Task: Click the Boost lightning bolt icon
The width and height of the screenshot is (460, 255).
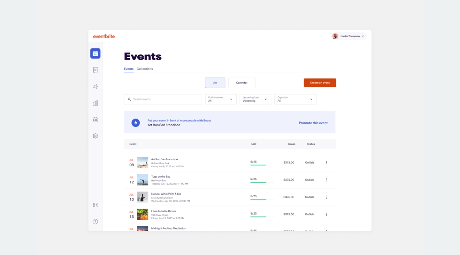Action: (135, 123)
